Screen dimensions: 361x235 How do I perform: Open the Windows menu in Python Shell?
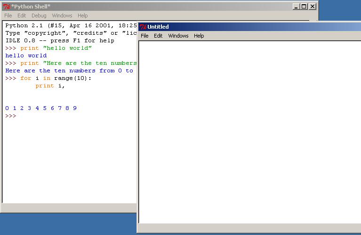(62, 16)
